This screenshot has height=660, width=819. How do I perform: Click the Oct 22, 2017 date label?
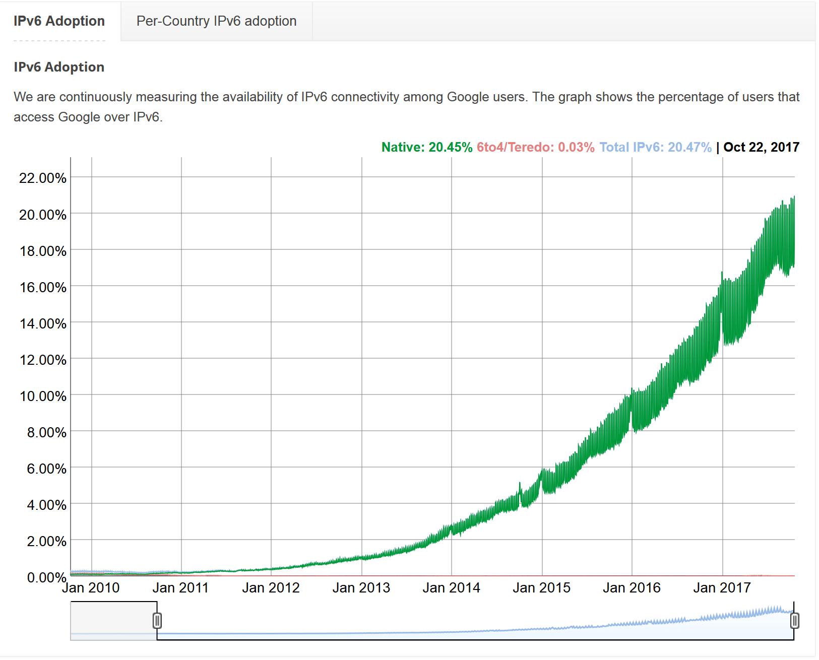tap(762, 147)
